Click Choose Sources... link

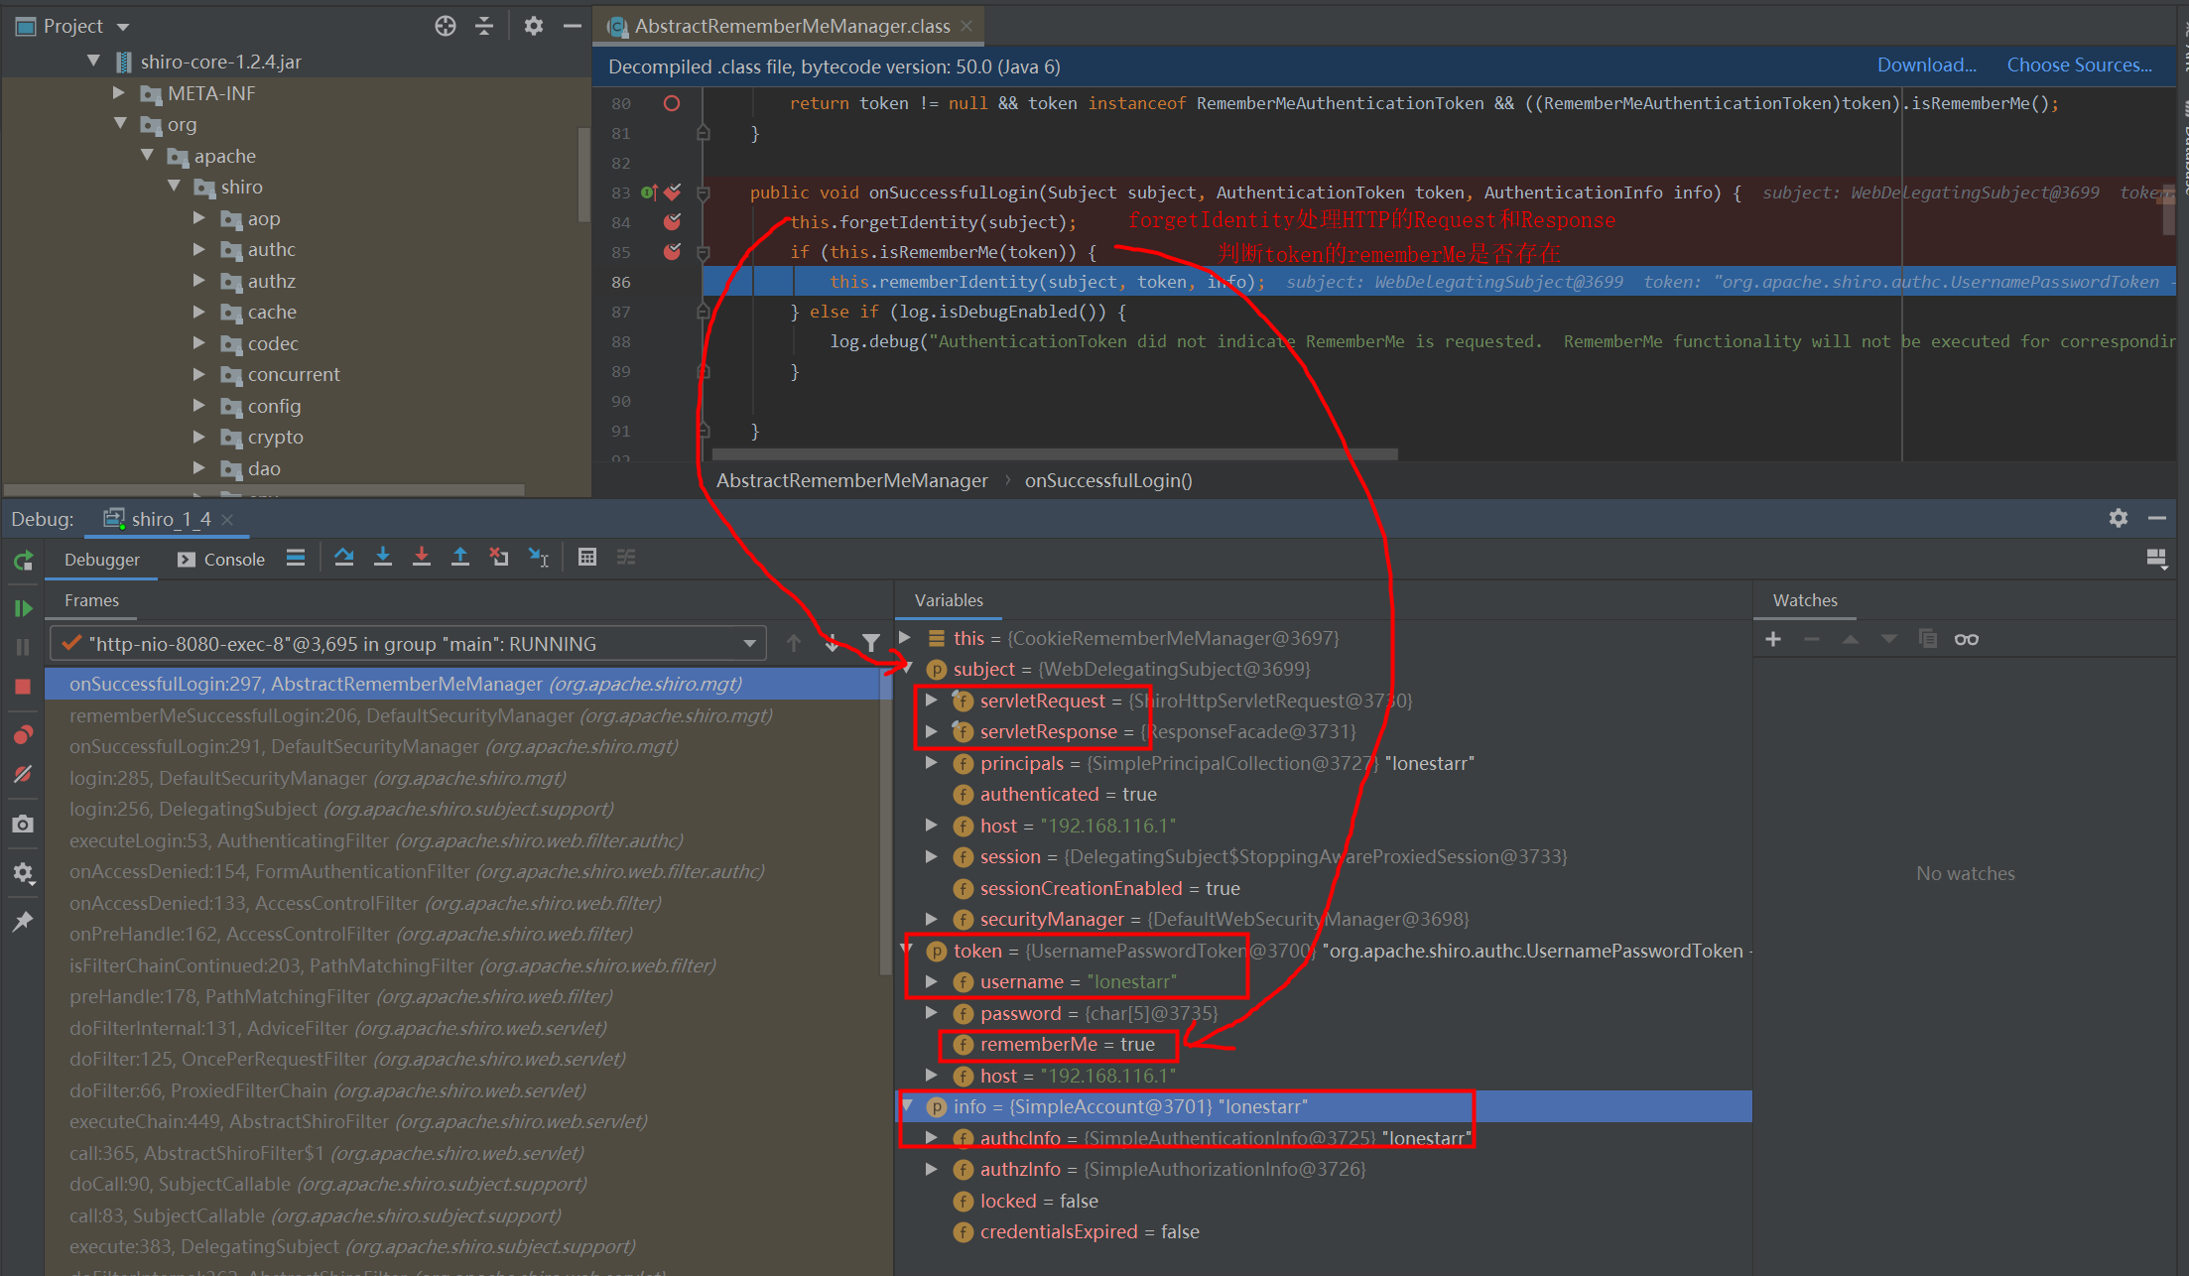pos(2080,65)
